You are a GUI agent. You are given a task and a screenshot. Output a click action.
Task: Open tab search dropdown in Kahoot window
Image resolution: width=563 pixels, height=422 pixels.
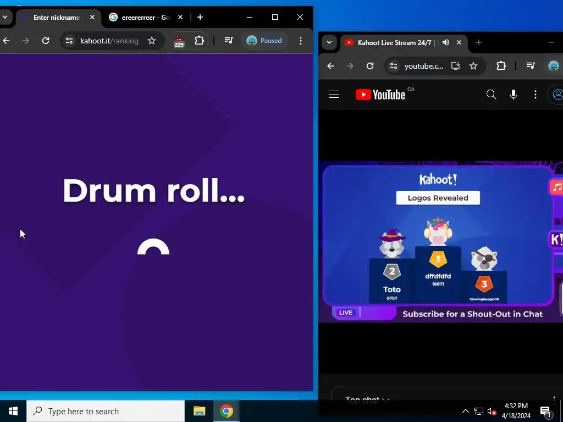point(5,17)
